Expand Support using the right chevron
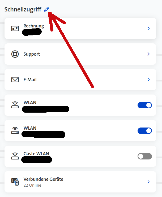The image size is (162, 197). tap(149, 54)
